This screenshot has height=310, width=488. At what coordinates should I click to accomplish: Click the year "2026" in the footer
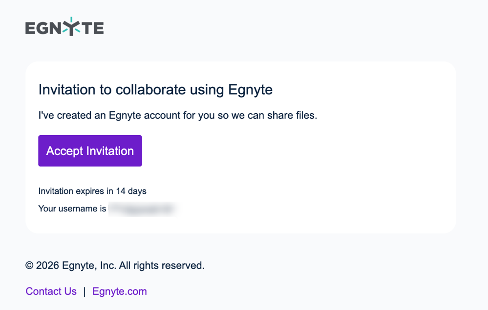point(47,266)
